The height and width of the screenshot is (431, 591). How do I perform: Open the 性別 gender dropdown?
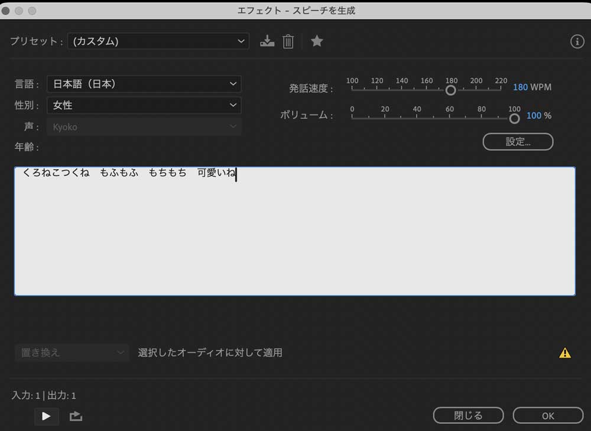(x=144, y=105)
